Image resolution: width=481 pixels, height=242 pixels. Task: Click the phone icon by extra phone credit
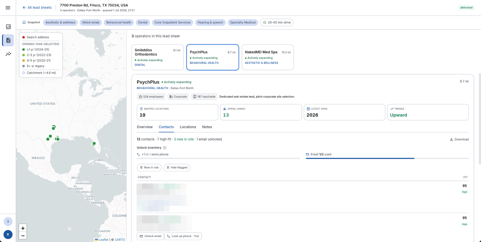(138, 154)
